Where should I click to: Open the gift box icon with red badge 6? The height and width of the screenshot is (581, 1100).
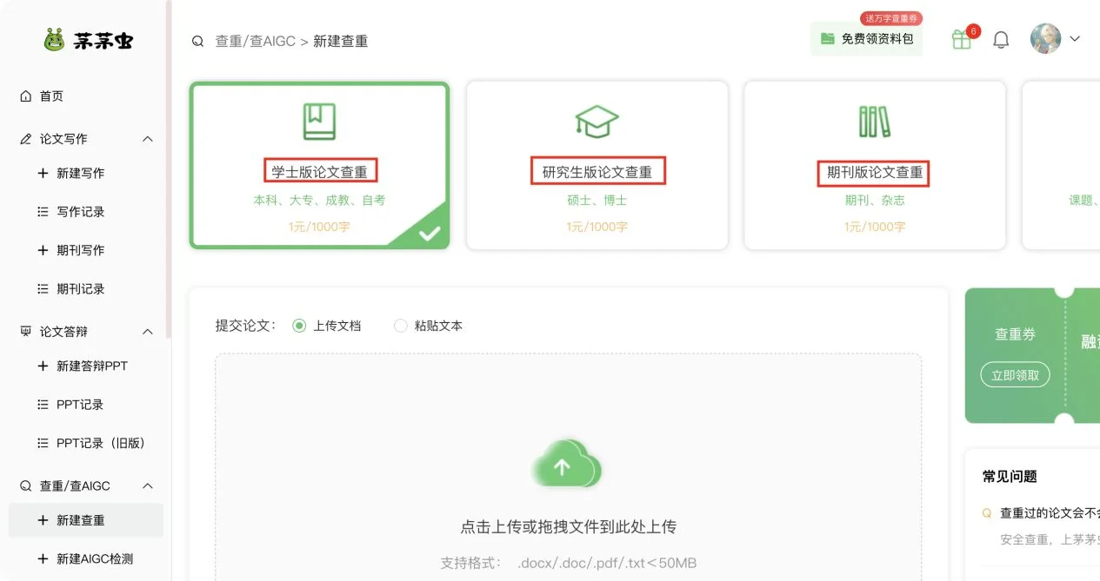(961, 39)
